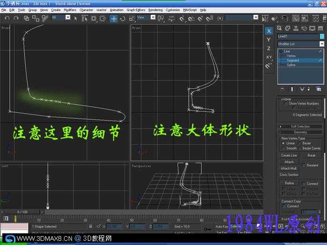The height and width of the screenshot is (245, 327).
Task: Restrict transform to the Z axis
Action: (x=269, y=49)
